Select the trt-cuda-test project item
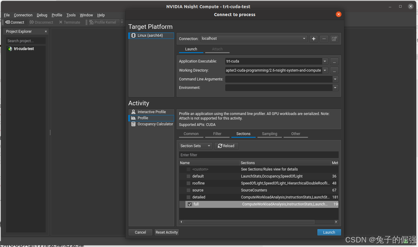This screenshot has width=418, height=247. (24, 49)
